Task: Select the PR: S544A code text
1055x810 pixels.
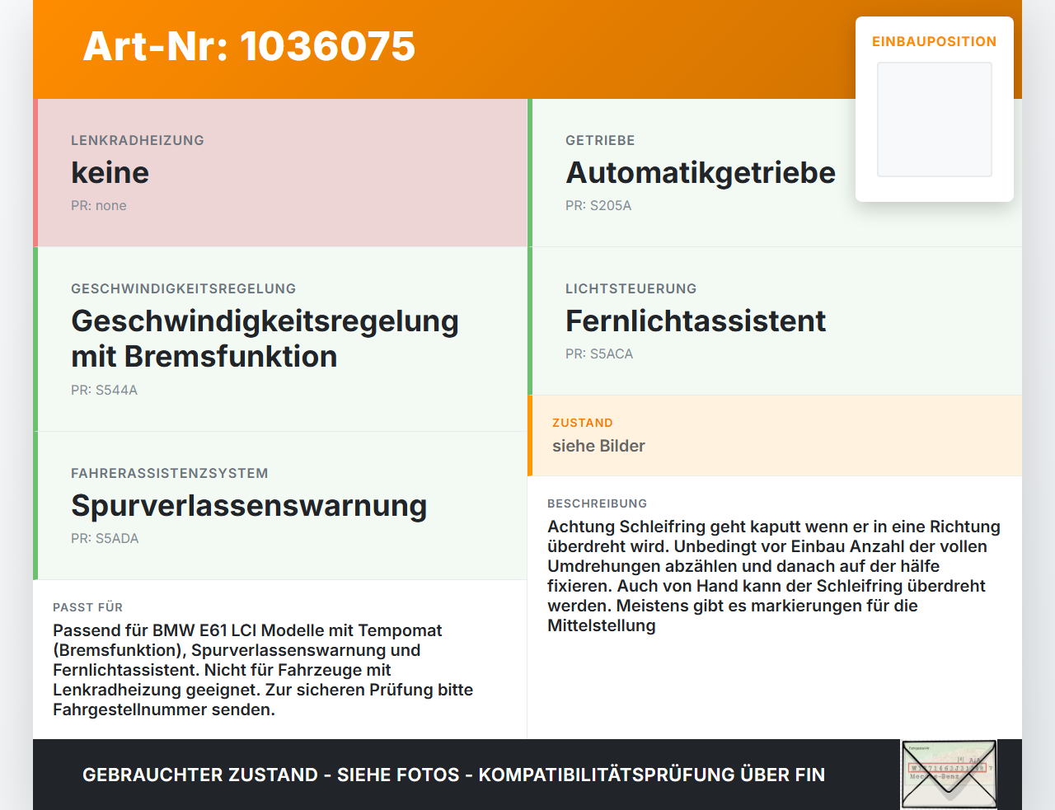Action: (x=104, y=391)
